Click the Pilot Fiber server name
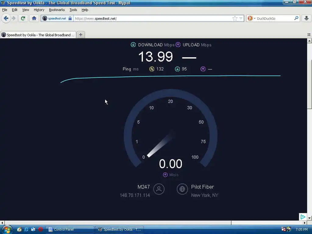Screen dimensions: 312x234 pos(203,187)
